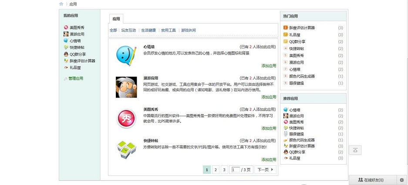Open 眼保健操 in the hot apps list
The height and width of the screenshot is (185, 408).
(x=297, y=83)
